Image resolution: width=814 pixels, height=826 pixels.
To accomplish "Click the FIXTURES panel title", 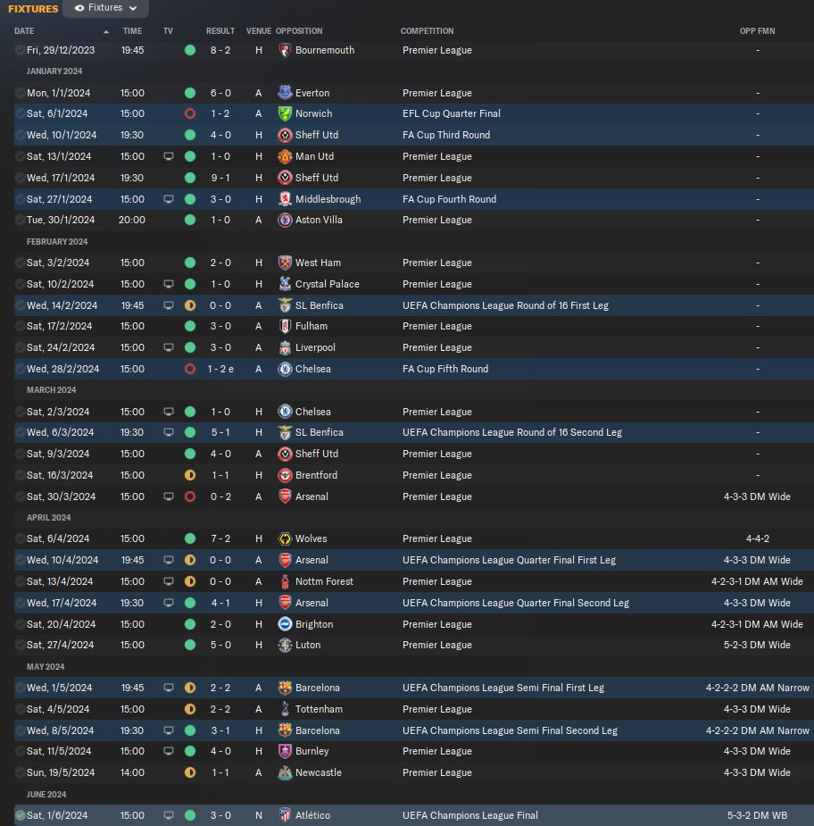I will pyautogui.click(x=33, y=9).
